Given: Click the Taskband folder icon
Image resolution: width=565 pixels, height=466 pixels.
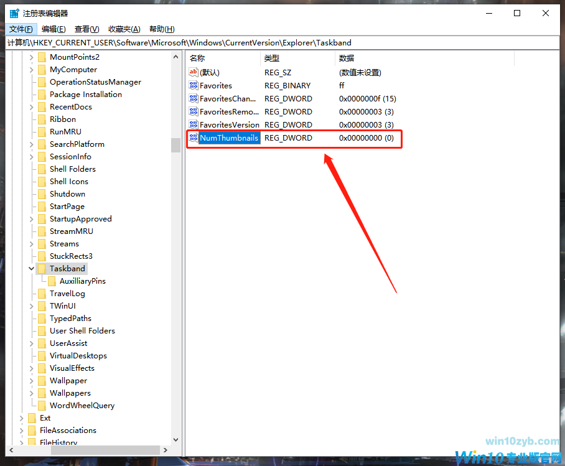Looking at the screenshot, I should point(42,269).
